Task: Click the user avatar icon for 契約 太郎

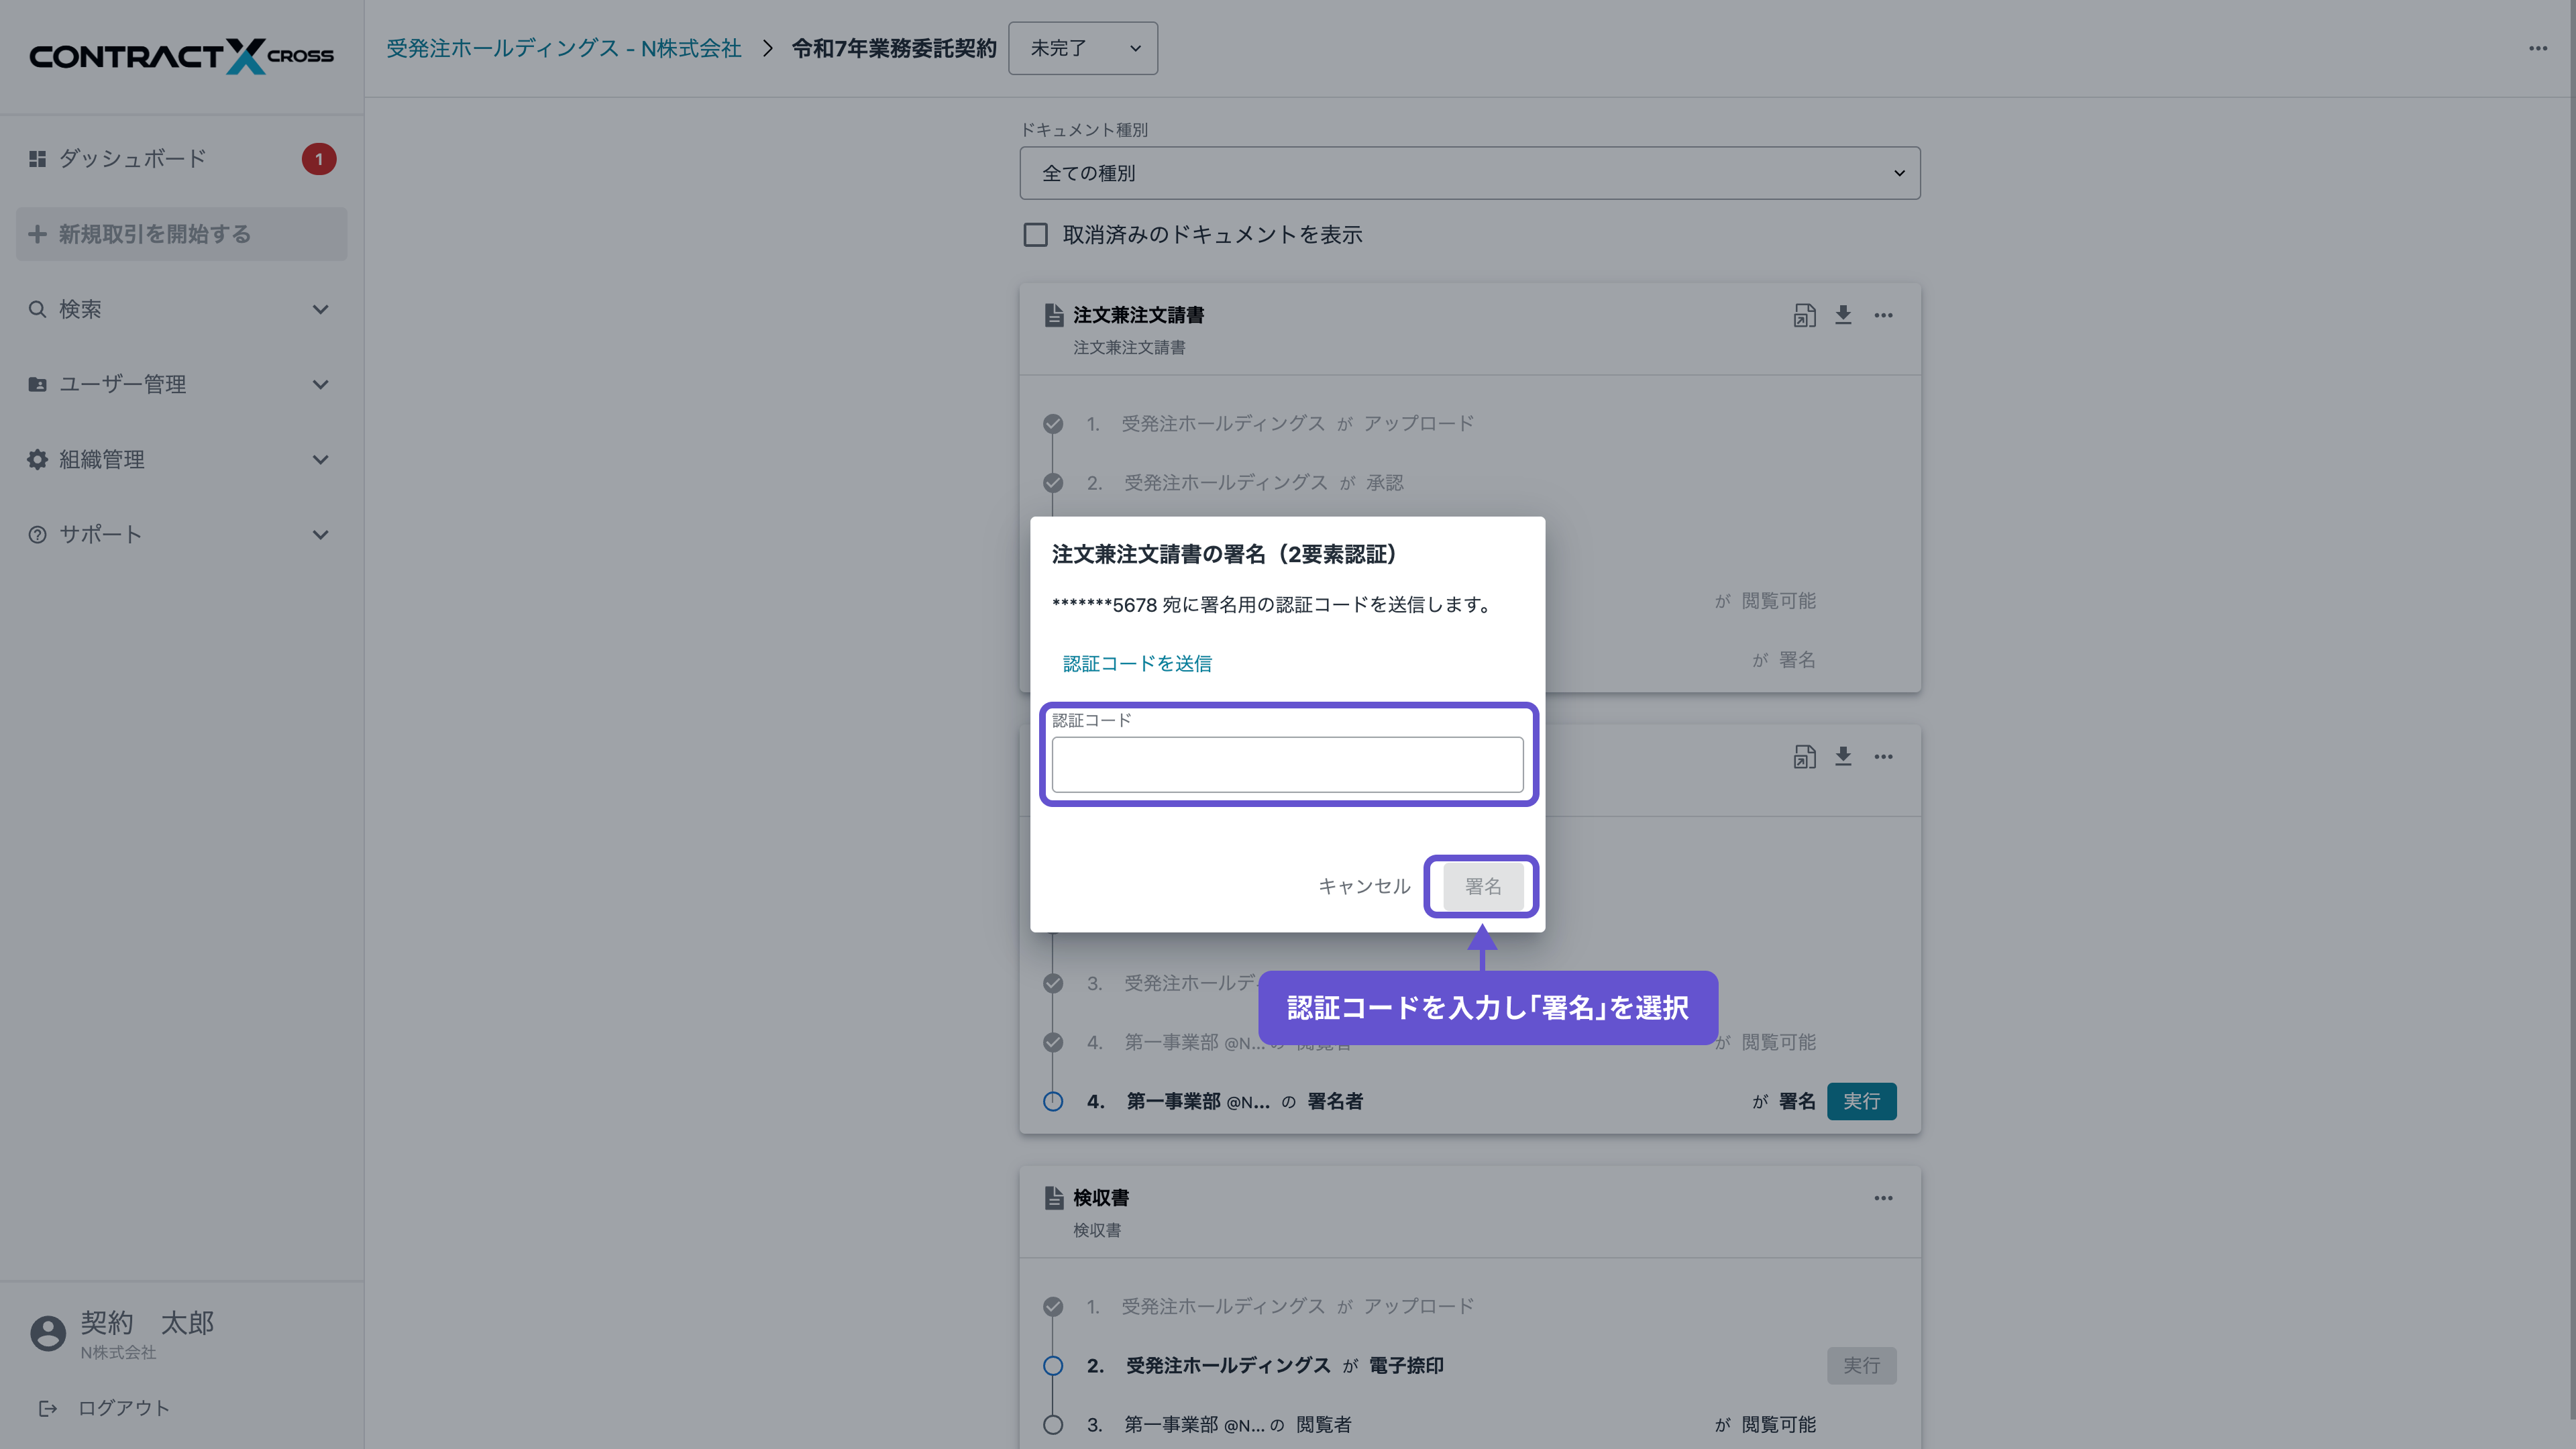Action: tap(47, 1333)
